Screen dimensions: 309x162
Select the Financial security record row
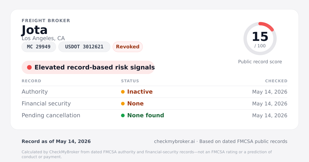coord(154,104)
